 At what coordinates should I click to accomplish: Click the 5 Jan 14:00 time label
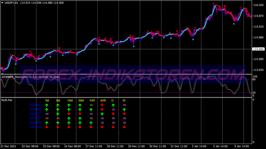click(241, 146)
